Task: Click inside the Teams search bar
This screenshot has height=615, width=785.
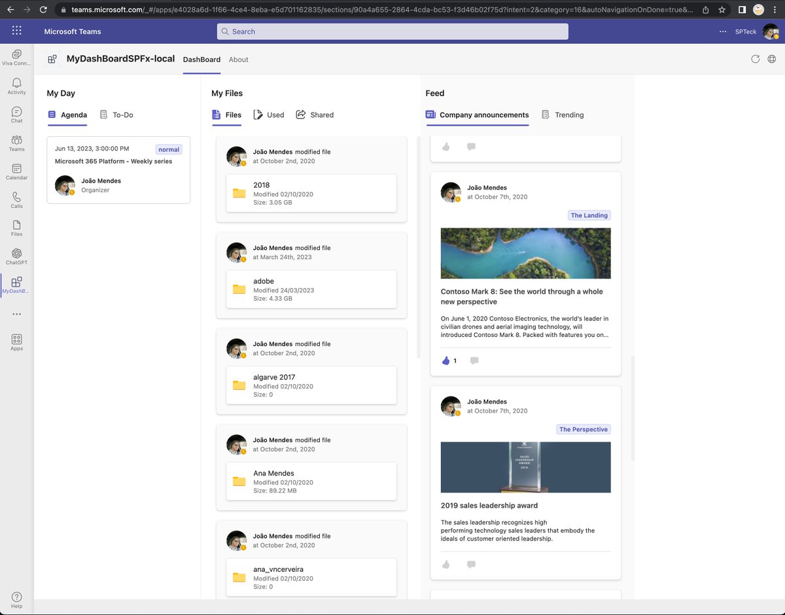Action: (x=392, y=31)
